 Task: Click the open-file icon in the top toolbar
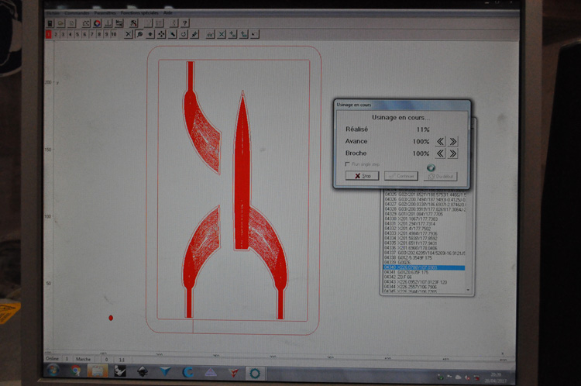pyautogui.click(x=60, y=23)
